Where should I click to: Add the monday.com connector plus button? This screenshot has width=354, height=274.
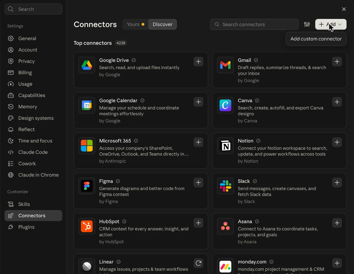(x=337, y=263)
